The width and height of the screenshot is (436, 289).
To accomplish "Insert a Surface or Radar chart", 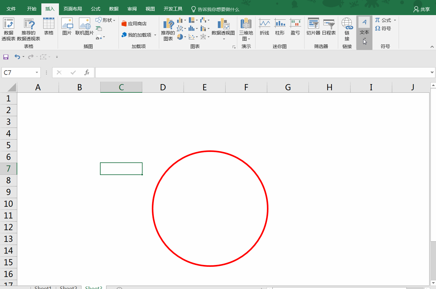I will point(205,37).
